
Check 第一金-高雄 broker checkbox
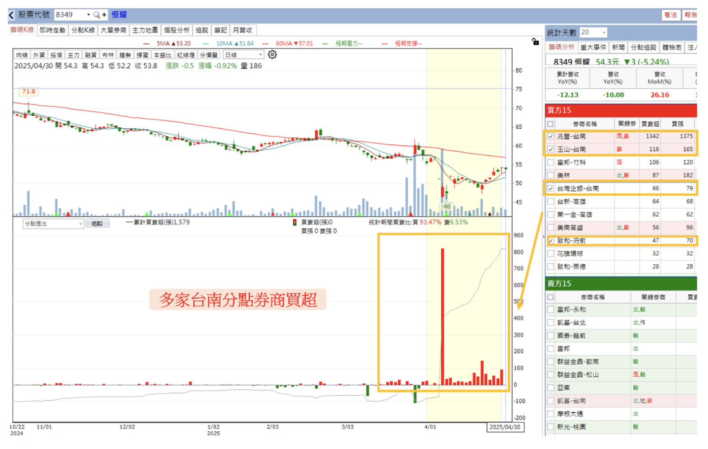click(x=550, y=215)
